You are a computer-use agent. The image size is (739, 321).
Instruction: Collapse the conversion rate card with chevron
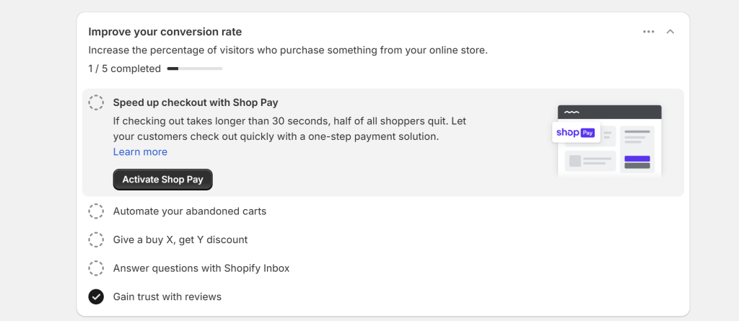[x=670, y=32]
